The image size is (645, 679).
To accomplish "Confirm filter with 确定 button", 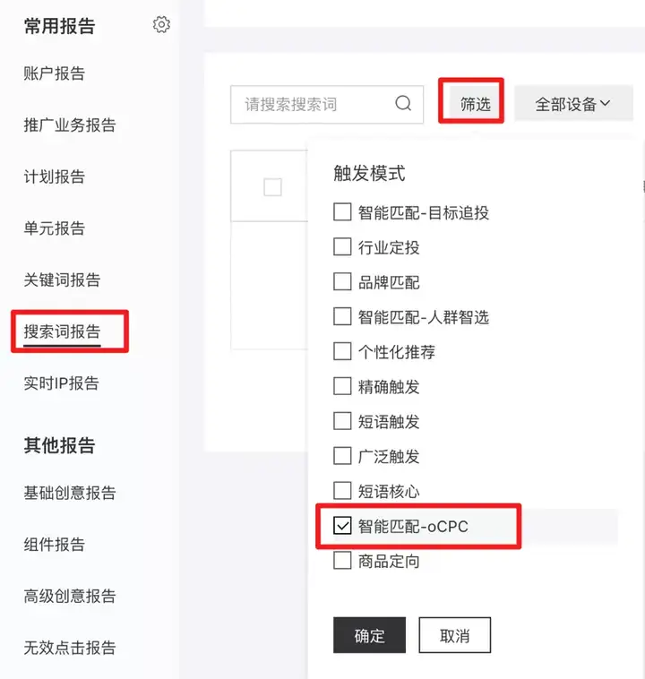I will [369, 635].
